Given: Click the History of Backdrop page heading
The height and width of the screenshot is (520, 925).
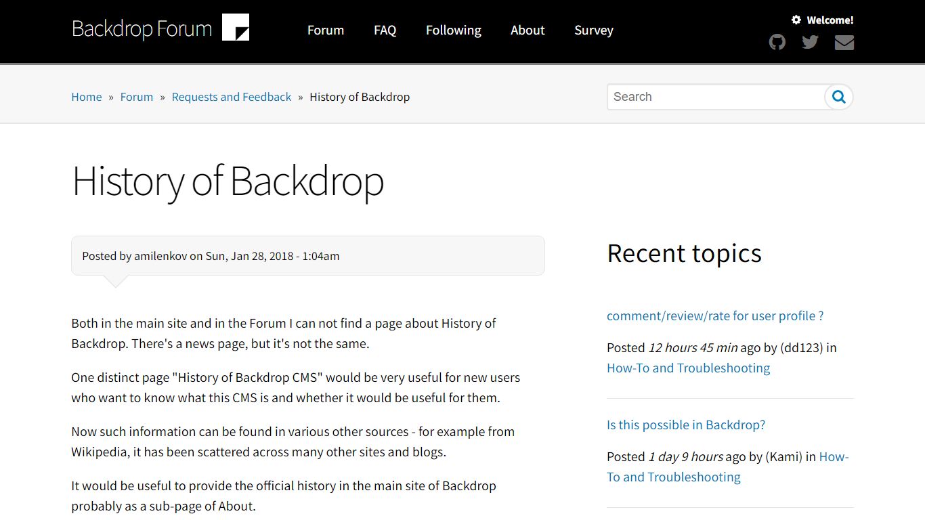Looking at the screenshot, I should [228, 181].
